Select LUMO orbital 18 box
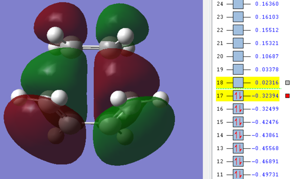 pyautogui.click(x=238, y=83)
